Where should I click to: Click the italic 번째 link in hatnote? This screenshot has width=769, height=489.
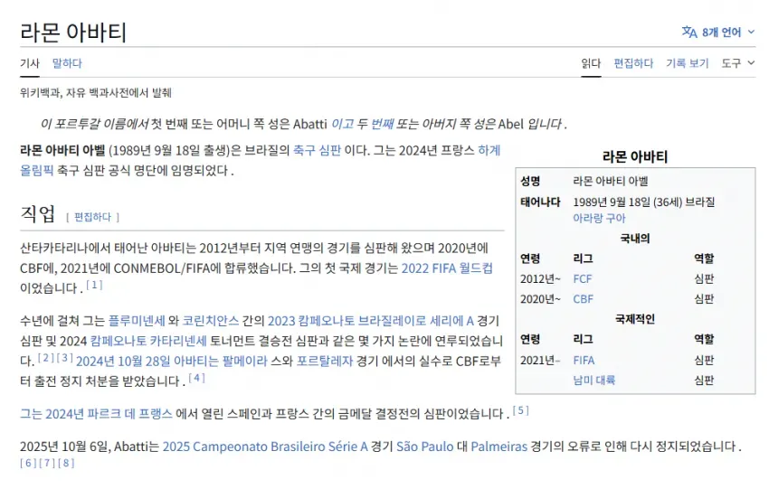point(382,124)
